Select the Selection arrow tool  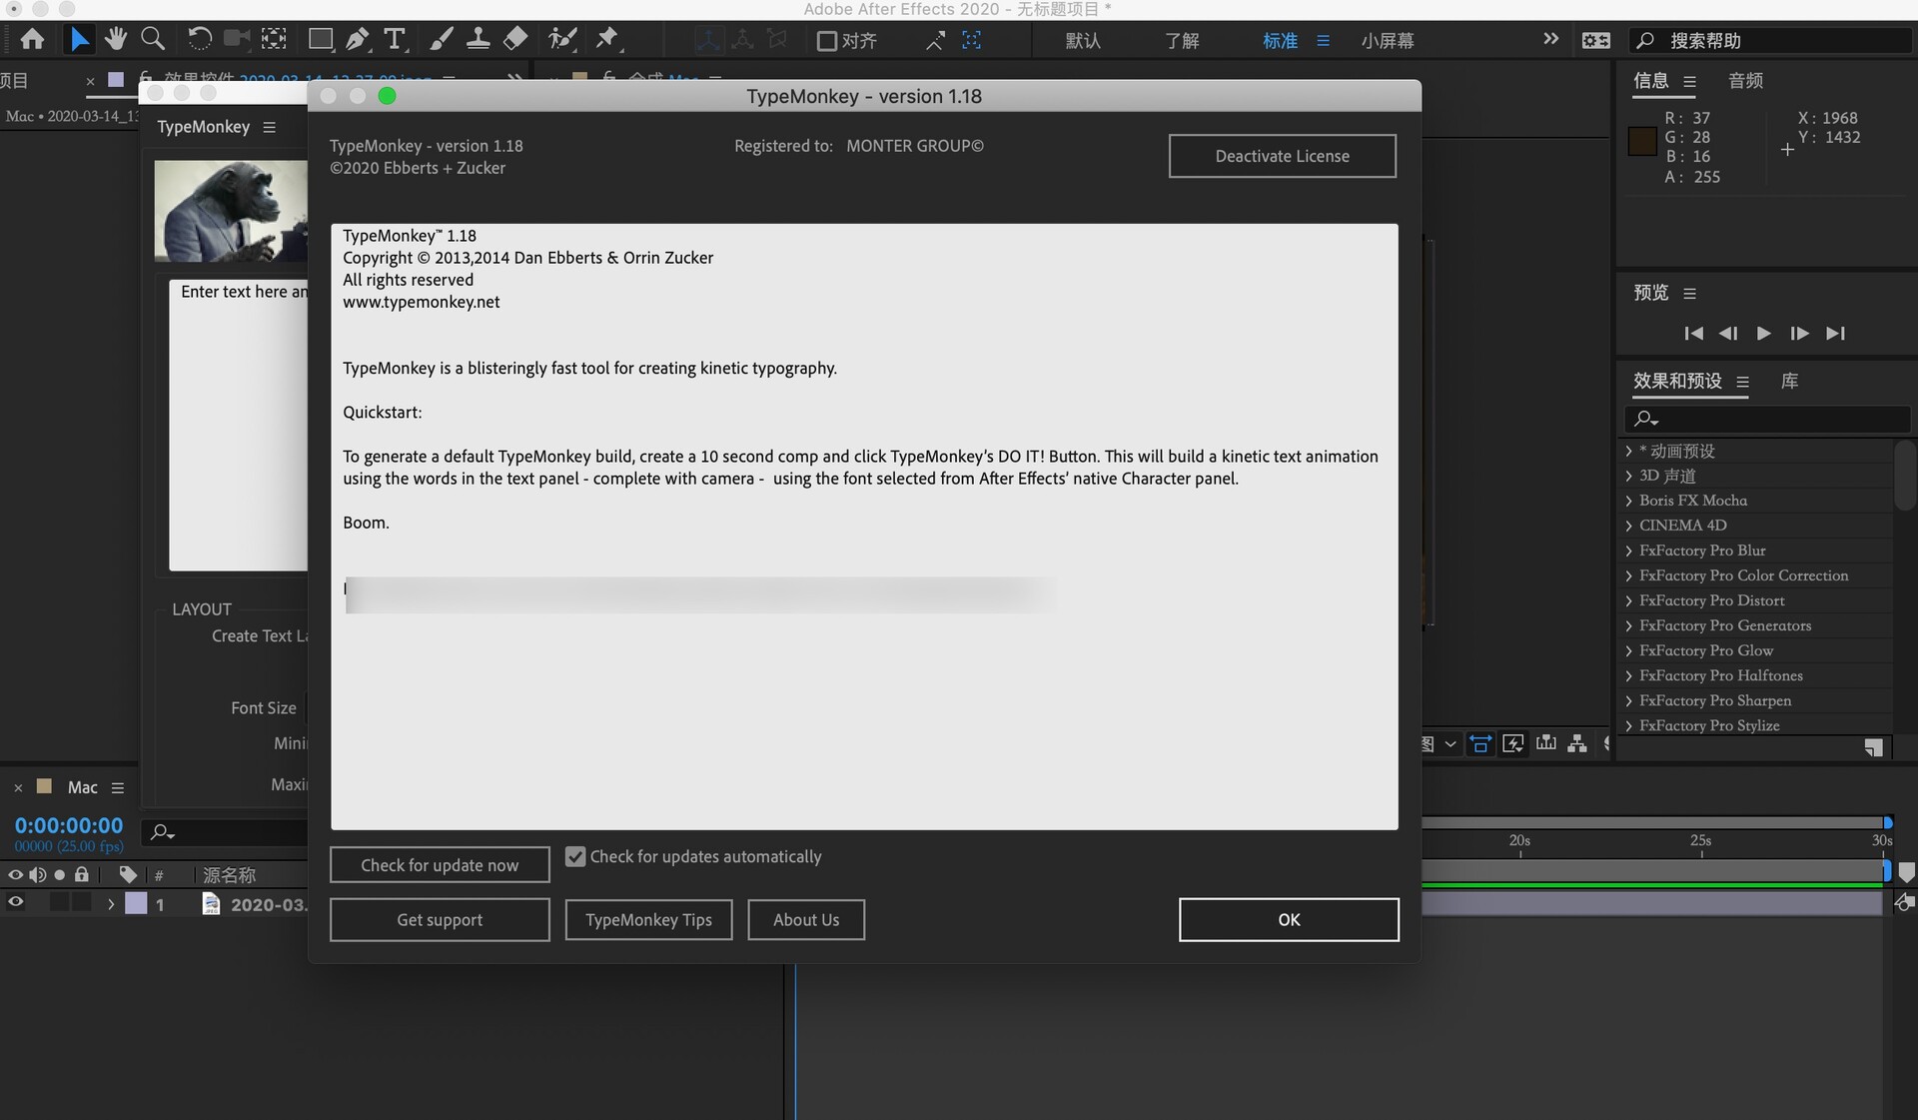(x=79, y=40)
